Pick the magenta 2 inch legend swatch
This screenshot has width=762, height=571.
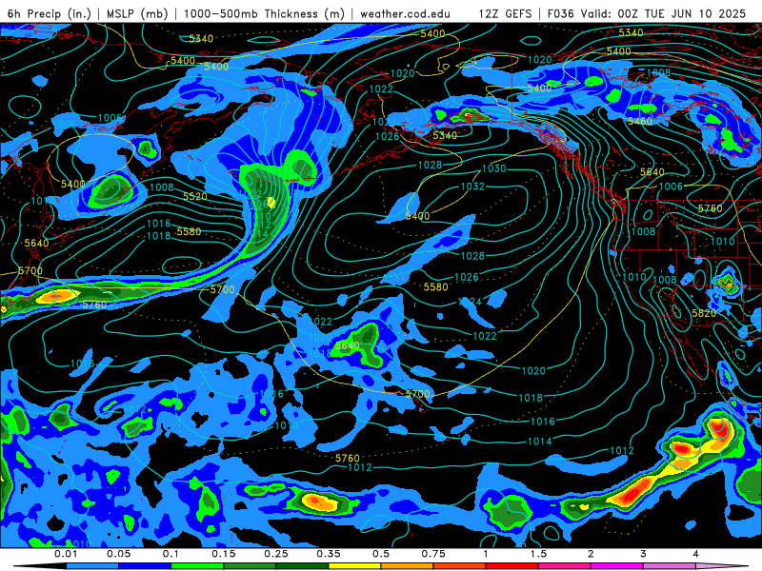[617, 566]
